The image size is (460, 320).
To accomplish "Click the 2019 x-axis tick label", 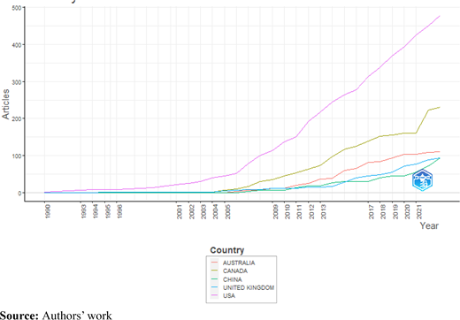I will pyautogui.click(x=395, y=211).
